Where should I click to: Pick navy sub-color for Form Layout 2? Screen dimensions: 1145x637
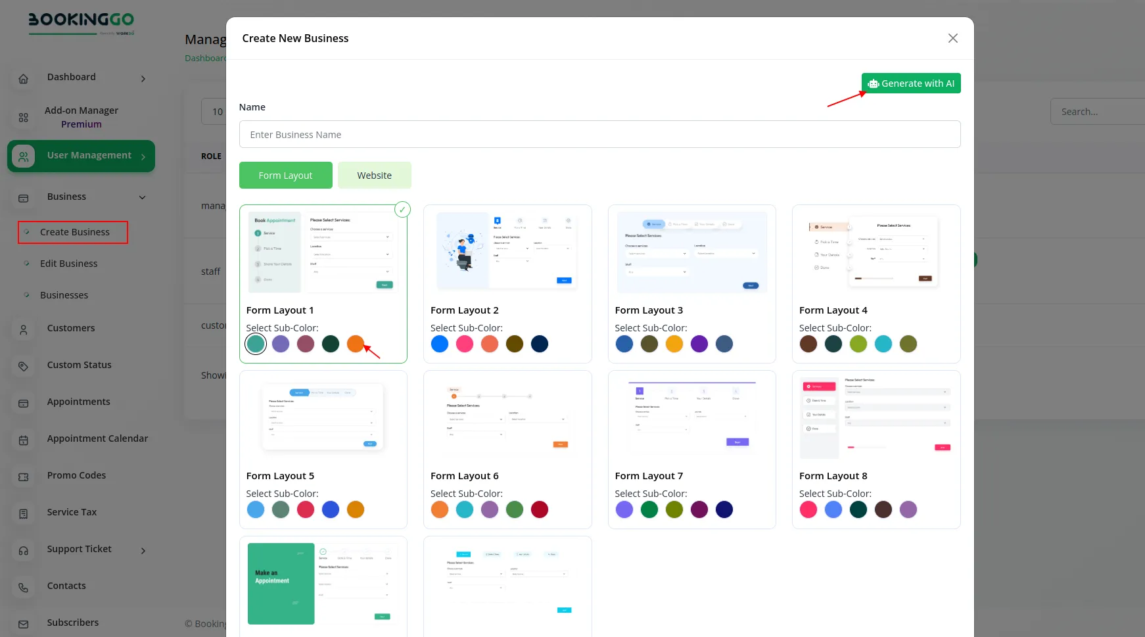coord(540,344)
